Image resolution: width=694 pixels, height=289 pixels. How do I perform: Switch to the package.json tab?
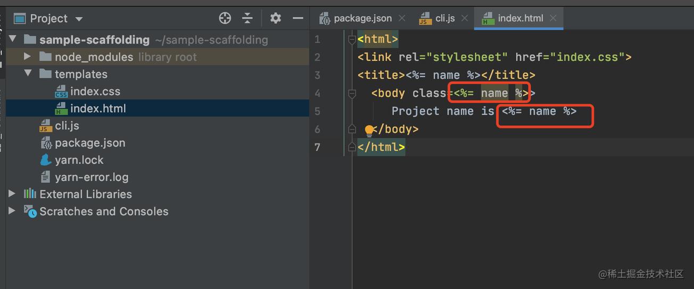(x=356, y=18)
